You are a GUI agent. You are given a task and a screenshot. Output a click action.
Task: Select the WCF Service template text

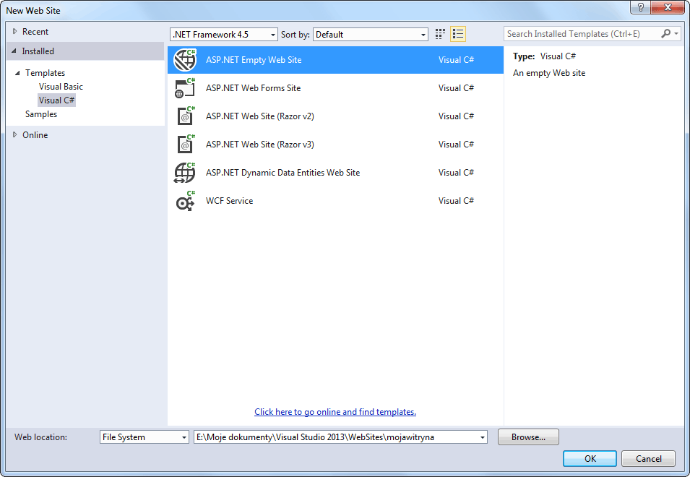click(x=229, y=201)
